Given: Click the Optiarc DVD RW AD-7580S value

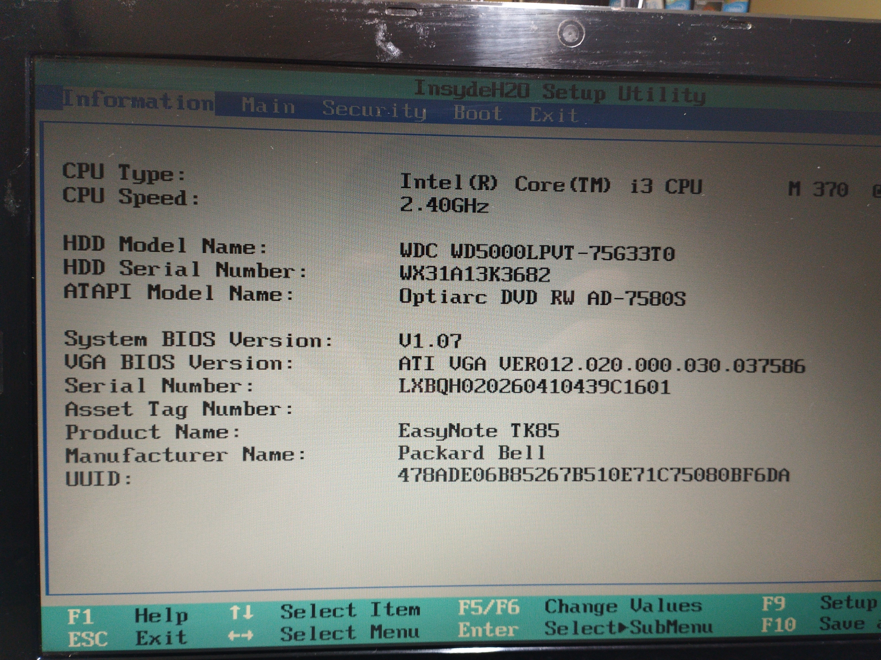Looking at the screenshot, I should (x=542, y=297).
